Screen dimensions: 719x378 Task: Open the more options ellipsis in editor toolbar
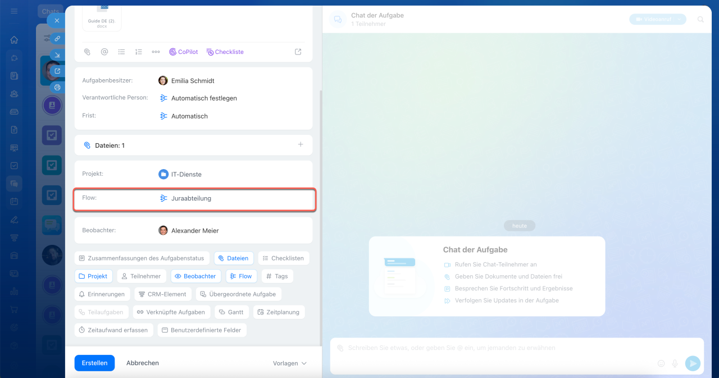point(156,52)
